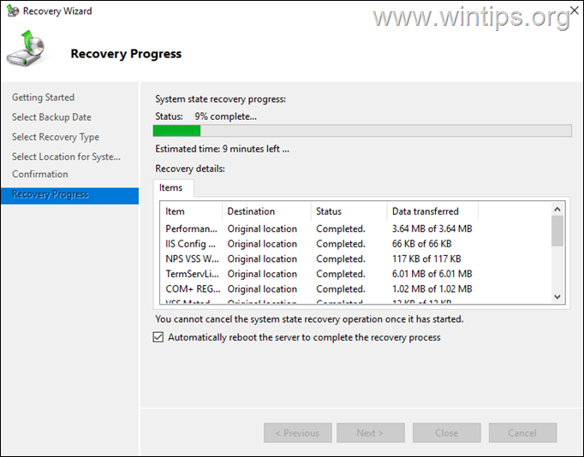Select the Select Recovery Type step

click(x=56, y=137)
